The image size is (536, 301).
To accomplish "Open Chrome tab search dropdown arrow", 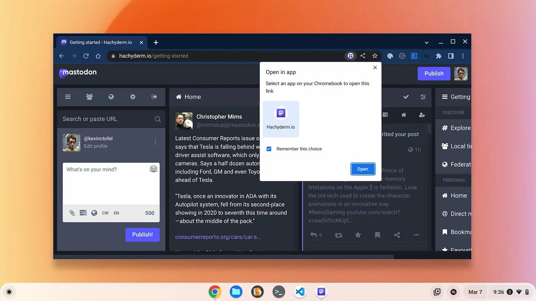I will click(x=426, y=42).
